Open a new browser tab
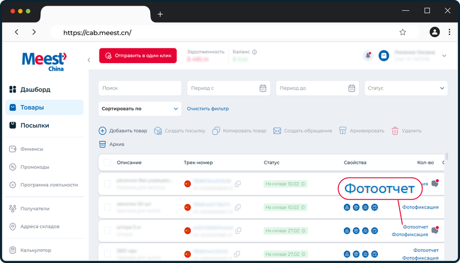 click(x=160, y=14)
